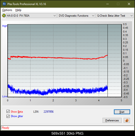
Task: Open the Options menu
Action: coord(7,10)
